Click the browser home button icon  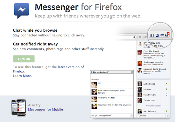pos(140,37)
